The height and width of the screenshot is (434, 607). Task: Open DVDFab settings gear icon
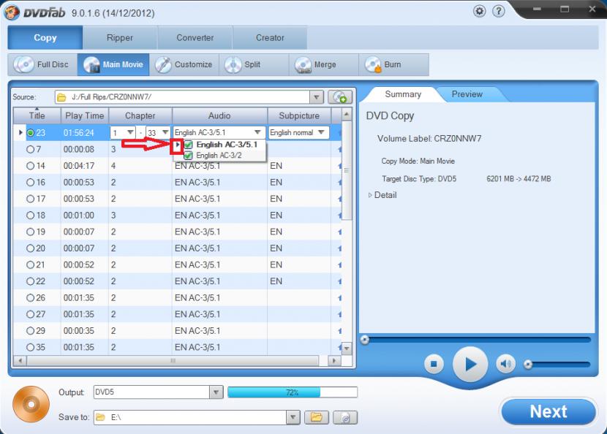480,12
